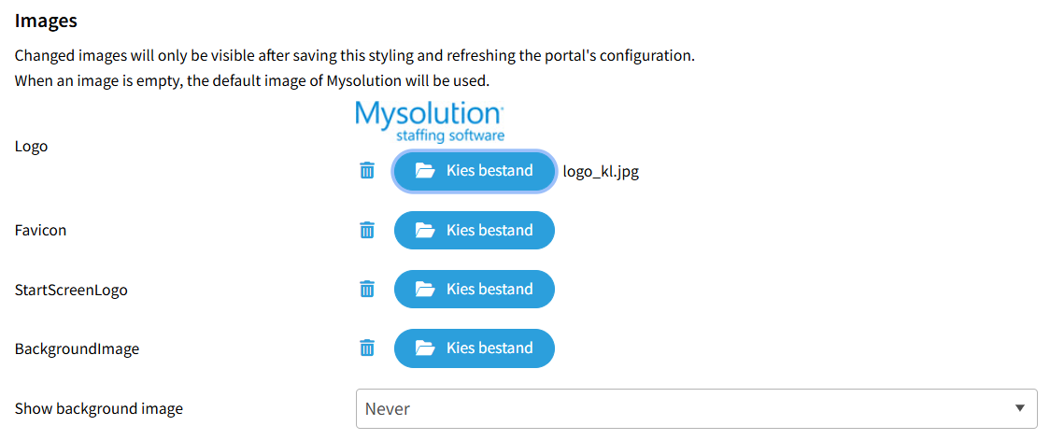Click the StartScreenLogo field label
Screen dimensions: 1050x440
[71, 290]
